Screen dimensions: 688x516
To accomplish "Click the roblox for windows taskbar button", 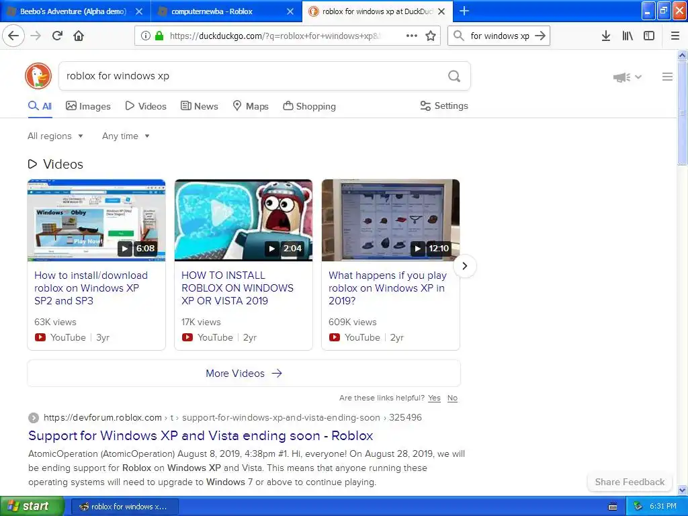I will click(x=124, y=507).
